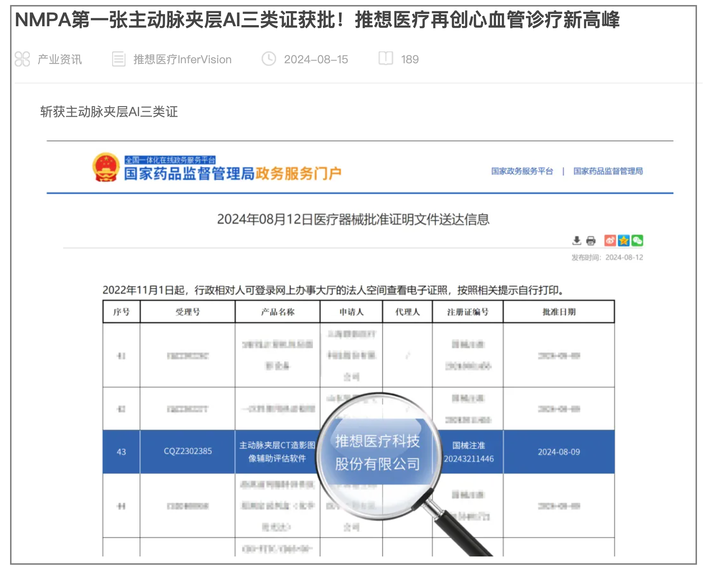Click the 2024年08月12日 document title
711x573 pixels.
pyautogui.click(x=353, y=219)
